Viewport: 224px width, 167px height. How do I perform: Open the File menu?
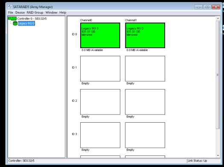[x=11, y=12]
